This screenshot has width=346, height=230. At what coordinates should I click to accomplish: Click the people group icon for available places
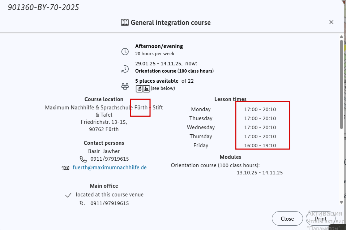pyautogui.click(x=125, y=86)
